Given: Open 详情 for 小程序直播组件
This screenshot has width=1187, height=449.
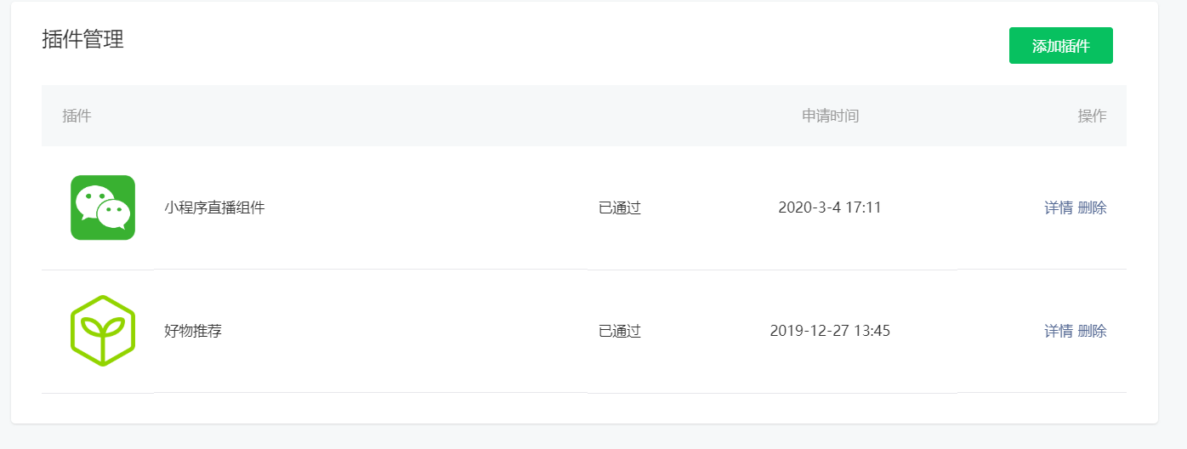Looking at the screenshot, I should pyautogui.click(x=1058, y=207).
